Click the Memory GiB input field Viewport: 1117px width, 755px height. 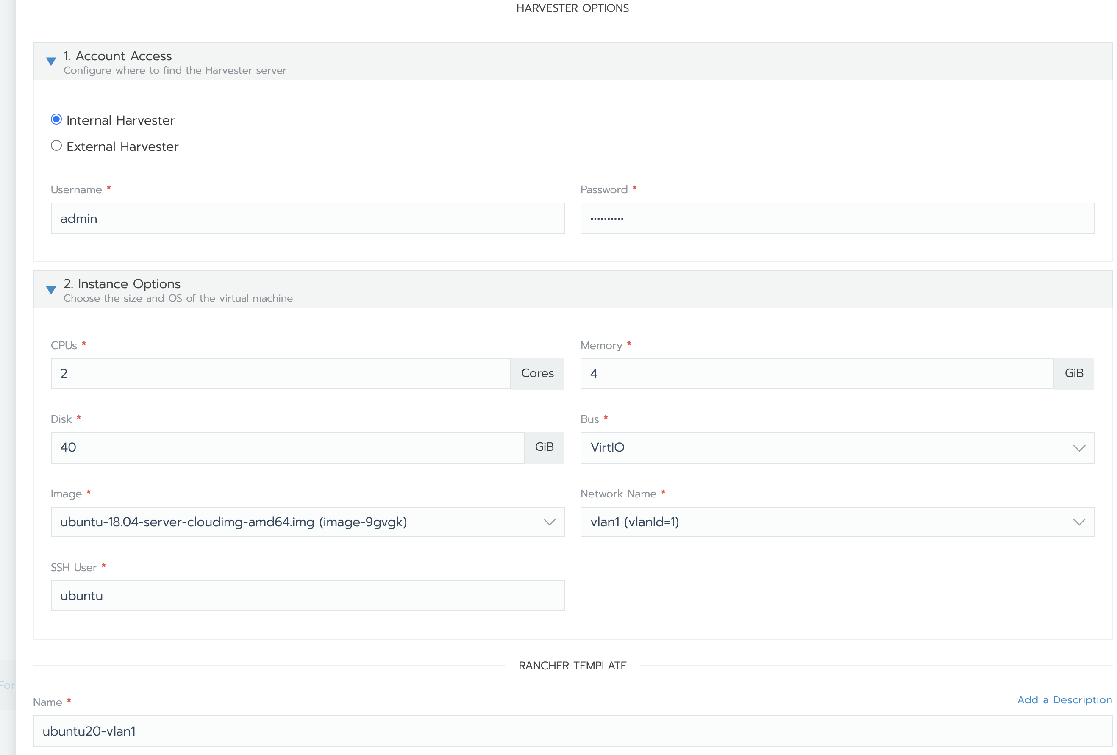click(x=817, y=373)
